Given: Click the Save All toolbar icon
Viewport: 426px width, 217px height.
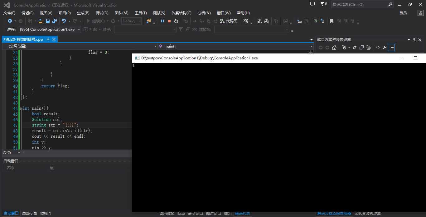Looking at the screenshot, I should (55, 21).
